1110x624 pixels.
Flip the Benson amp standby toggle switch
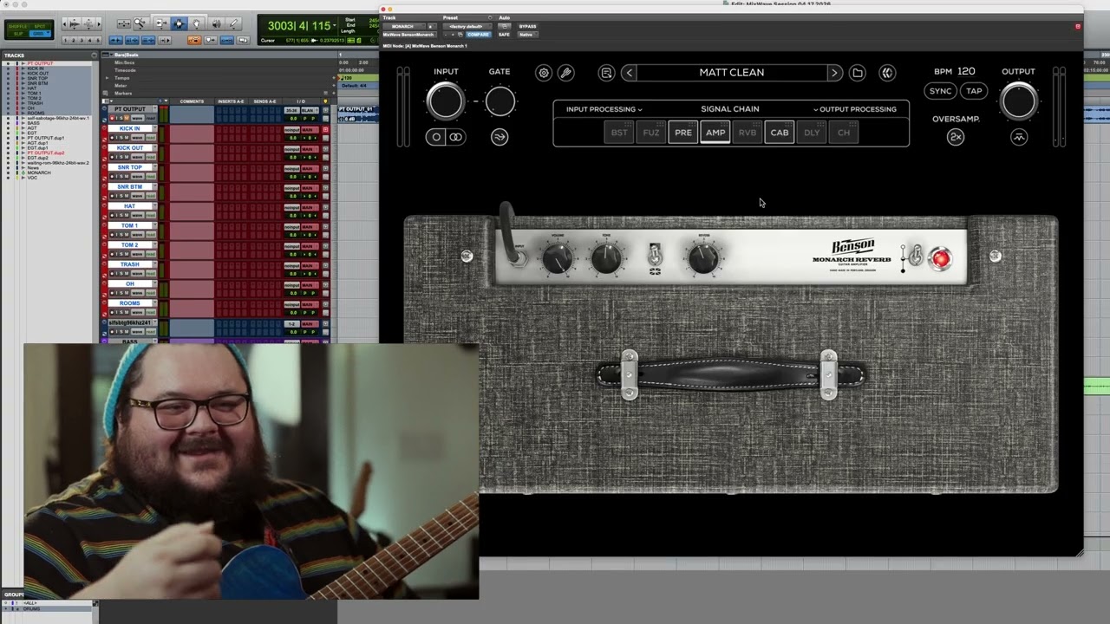click(x=915, y=257)
